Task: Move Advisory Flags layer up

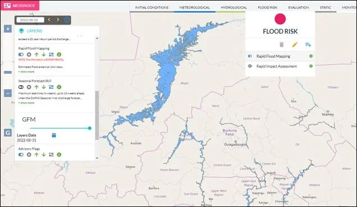Action: (36, 155)
